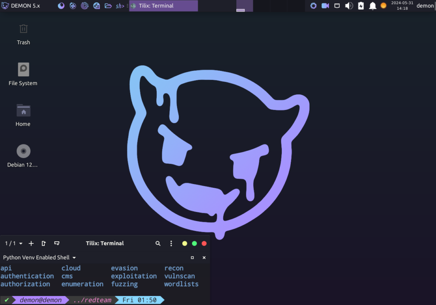Screen dimensions: 436x305
Task: Open the notifications bell icon
Action: (x=373, y=6)
